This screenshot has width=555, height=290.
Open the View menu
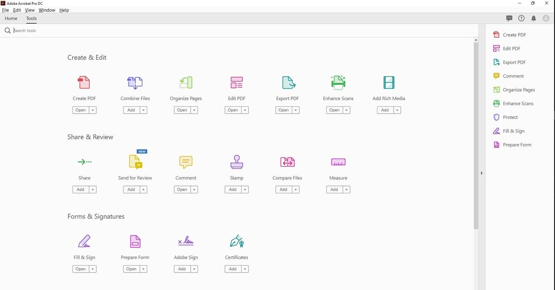30,10
